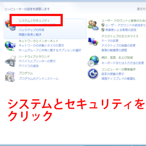
Task: Click the Network and Internet globe icon
Action: click(10, 46)
